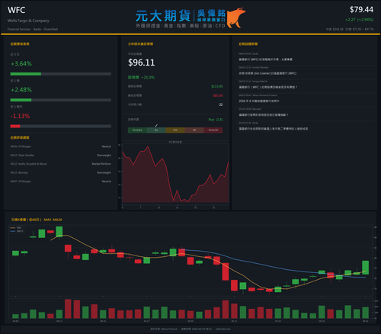The height and width of the screenshot is (334, 381).
Task: Click the red area price trend chart
Action: point(175,174)
